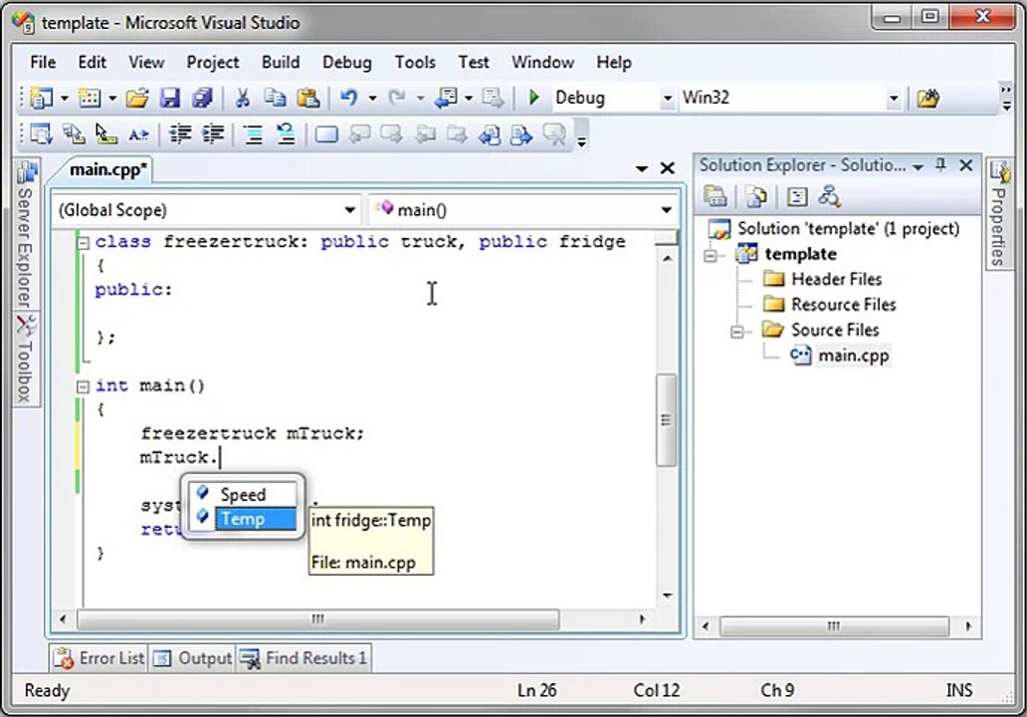
Task: Select main.cpp in Solution Explorer
Action: [853, 356]
